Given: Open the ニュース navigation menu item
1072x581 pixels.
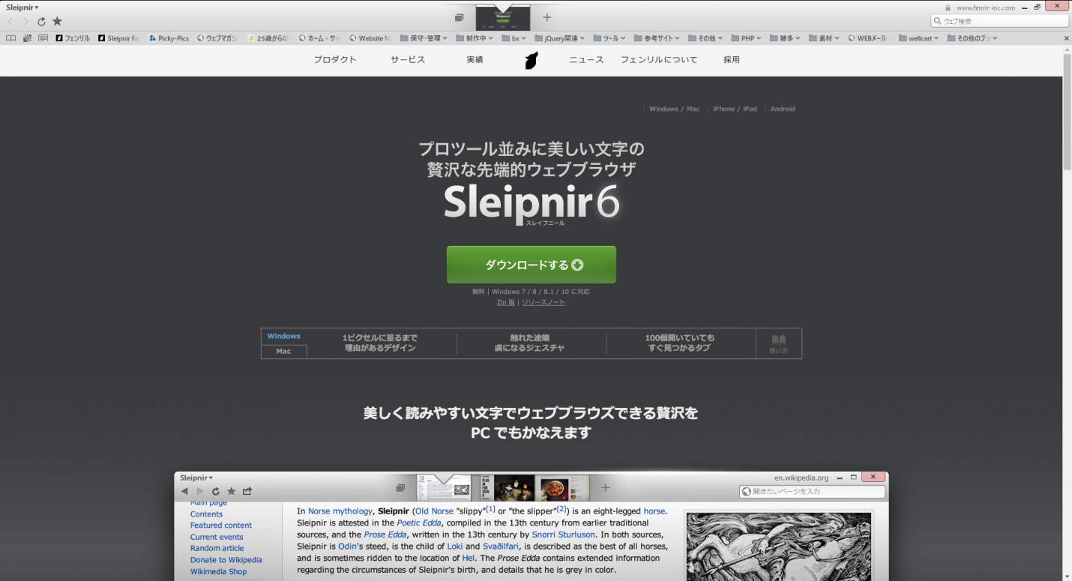Looking at the screenshot, I should [x=585, y=60].
